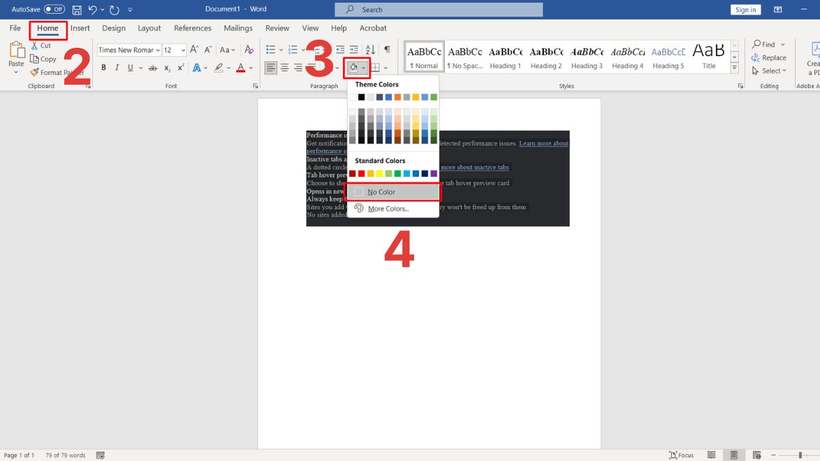This screenshot has width=820, height=461.
Task: Open the font size dropdown
Action: tap(183, 50)
